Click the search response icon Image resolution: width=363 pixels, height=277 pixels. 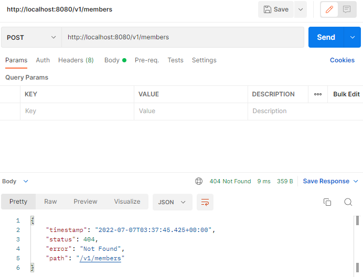click(x=348, y=202)
